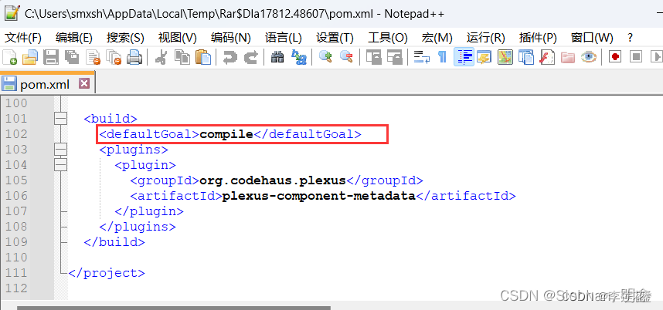Open Find with the binoculars icon
This screenshot has height=310, width=663.
[x=277, y=57]
